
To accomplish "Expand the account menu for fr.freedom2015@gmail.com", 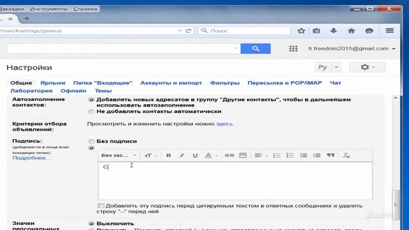I will pyautogui.click(x=394, y=49).
